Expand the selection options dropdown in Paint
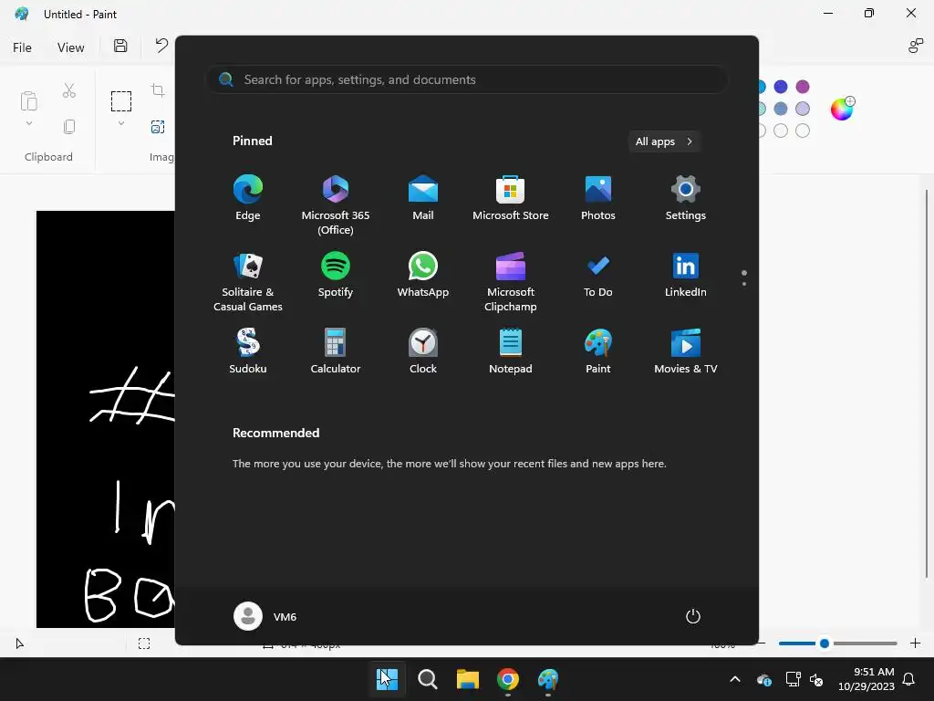 click(x=121, y=123)
